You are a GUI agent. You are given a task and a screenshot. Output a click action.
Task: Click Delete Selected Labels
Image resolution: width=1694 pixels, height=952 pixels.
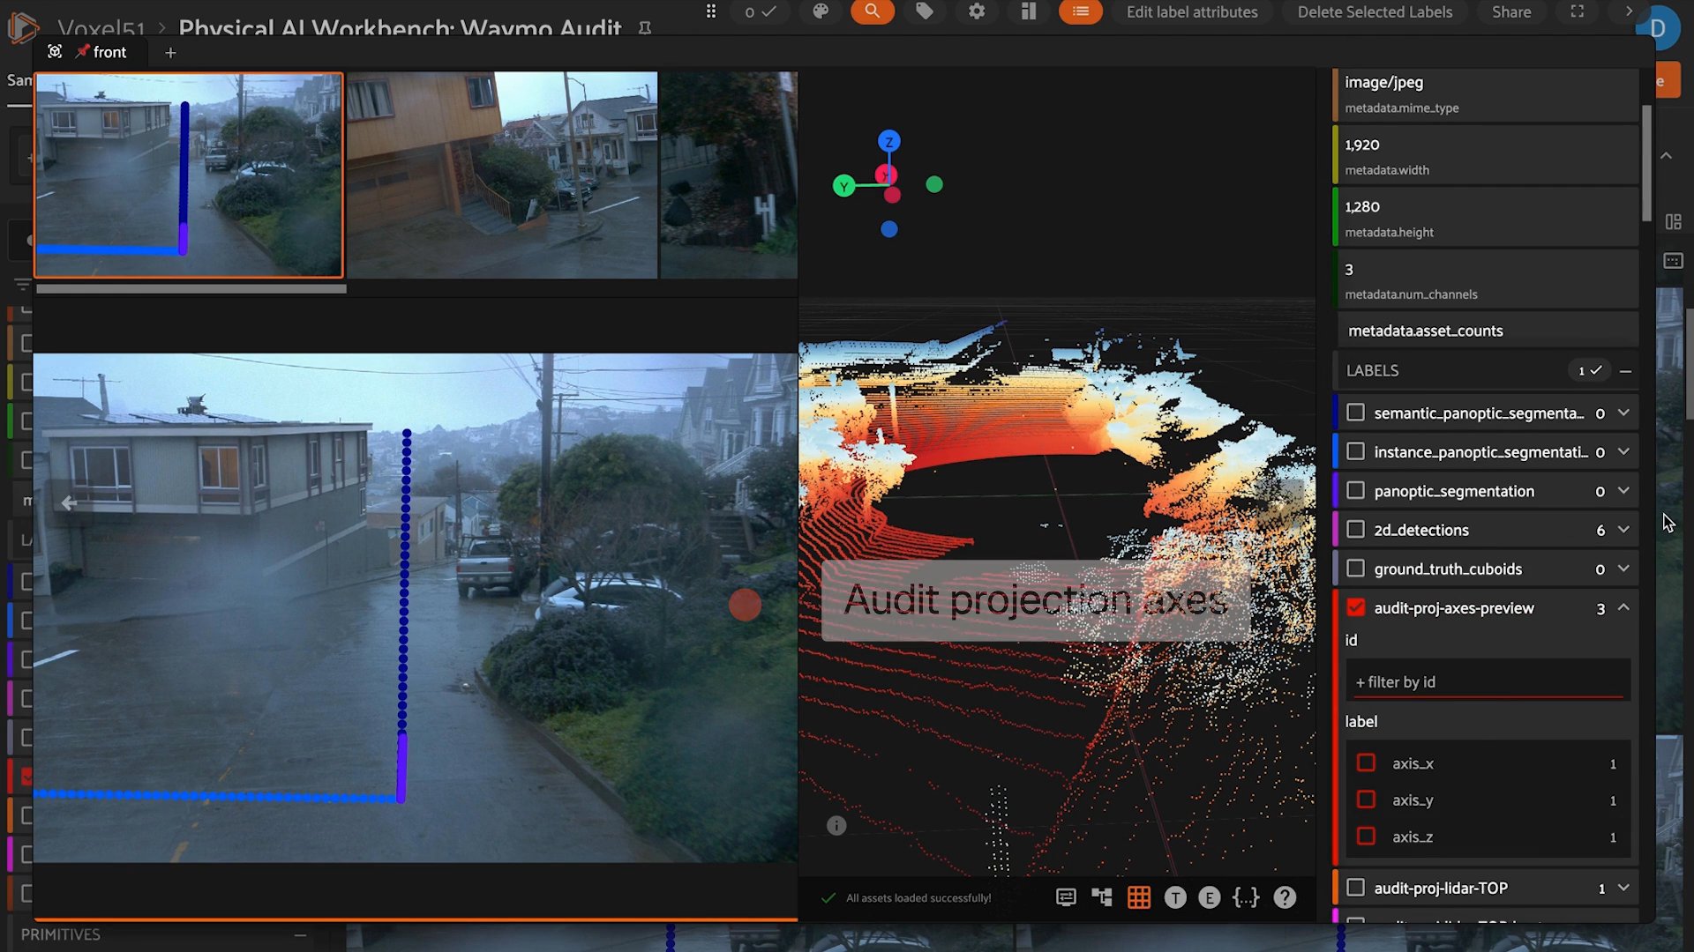point(1375,12)
